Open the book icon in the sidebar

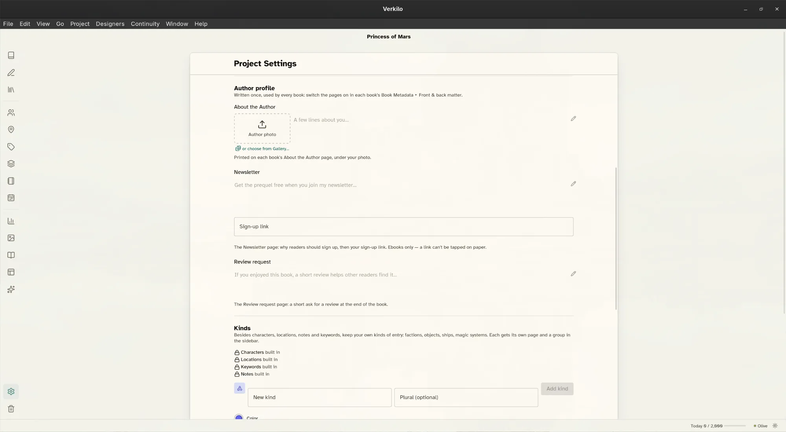11,55
